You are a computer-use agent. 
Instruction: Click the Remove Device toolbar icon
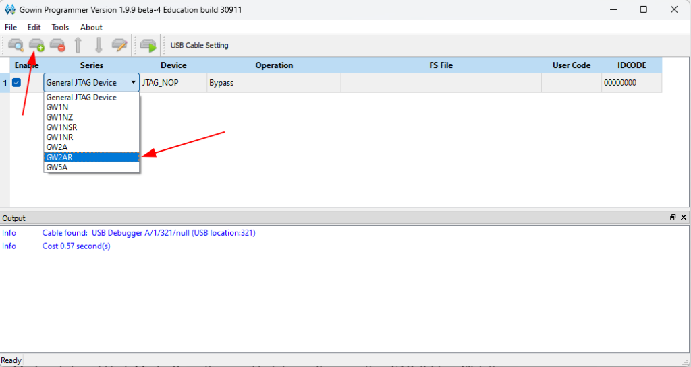[57, 45]
